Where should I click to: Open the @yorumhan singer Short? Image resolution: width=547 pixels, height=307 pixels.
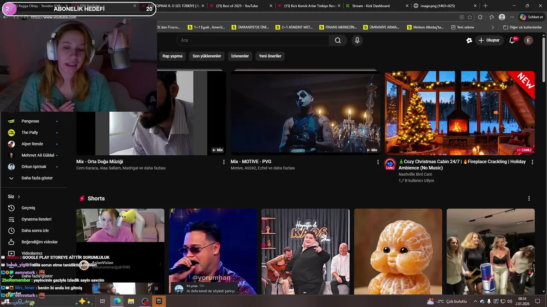point(213,252)
